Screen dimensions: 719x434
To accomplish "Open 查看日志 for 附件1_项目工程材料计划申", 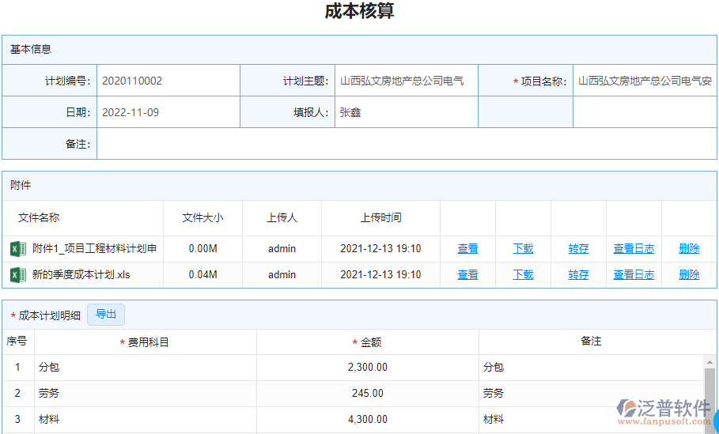I will (634, 249).
